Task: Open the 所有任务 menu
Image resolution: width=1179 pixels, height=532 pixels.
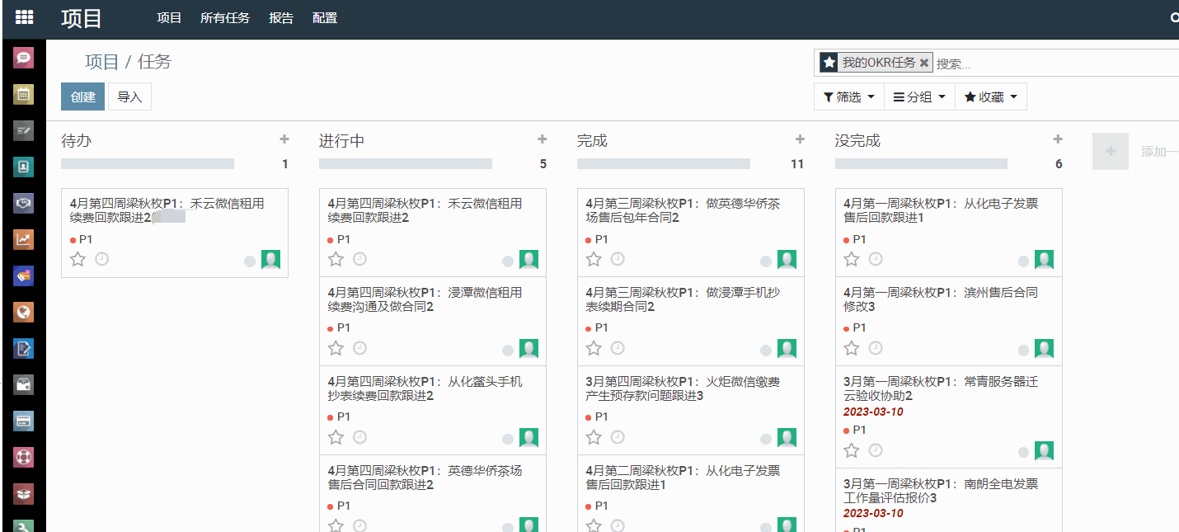Action: (x=224, y=18)
